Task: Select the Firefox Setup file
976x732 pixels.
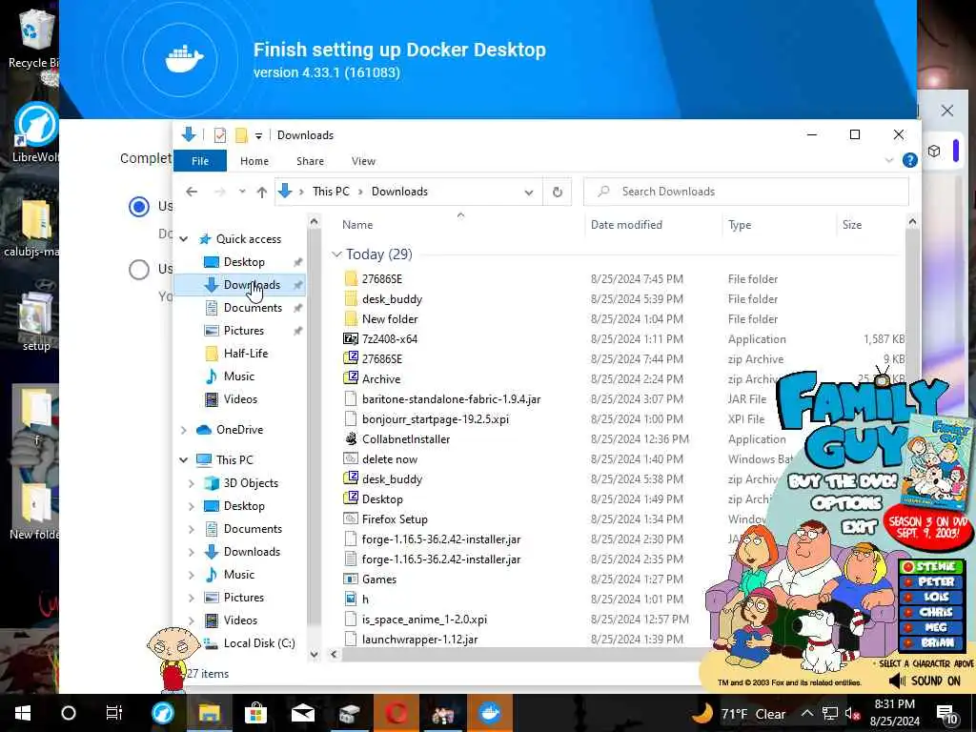Action: 395,519
